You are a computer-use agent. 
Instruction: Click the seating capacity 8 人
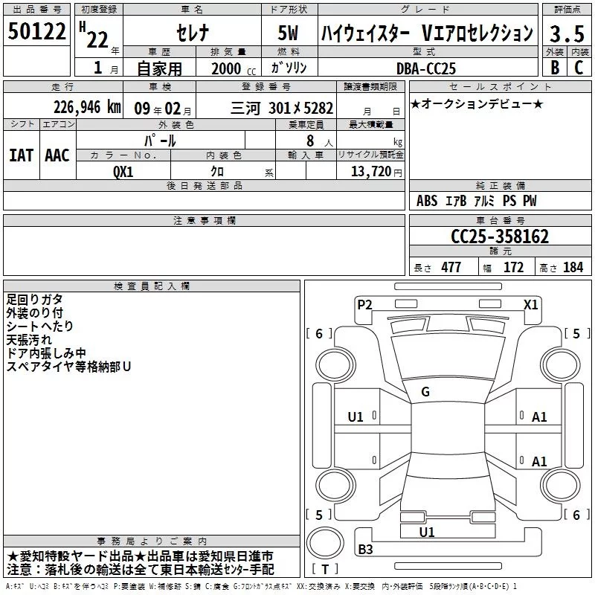tap(320, 141)
